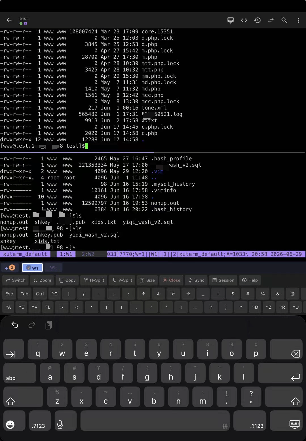
Task: Tap the xuterm_default session name
Action: pyautogui.click(x=25, y=254)
